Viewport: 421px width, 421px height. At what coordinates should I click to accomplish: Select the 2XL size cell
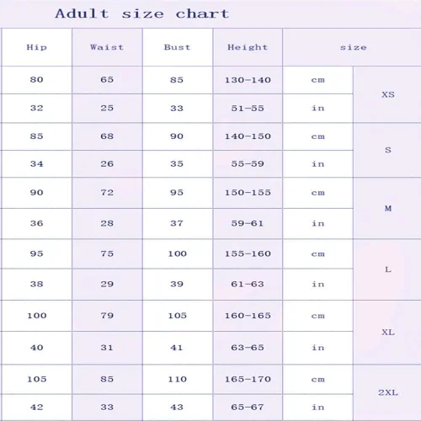click(388, 392)
